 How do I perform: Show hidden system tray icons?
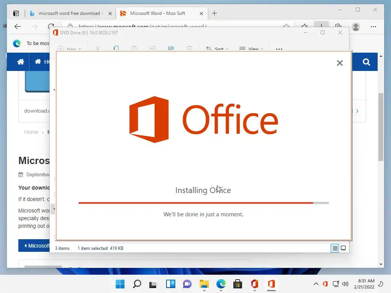pyautogui.click(x=316, y=284)
